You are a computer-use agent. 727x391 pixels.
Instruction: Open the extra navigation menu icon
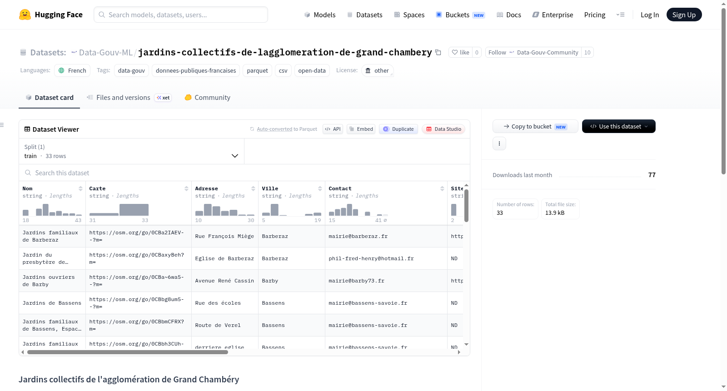[620, 15]
